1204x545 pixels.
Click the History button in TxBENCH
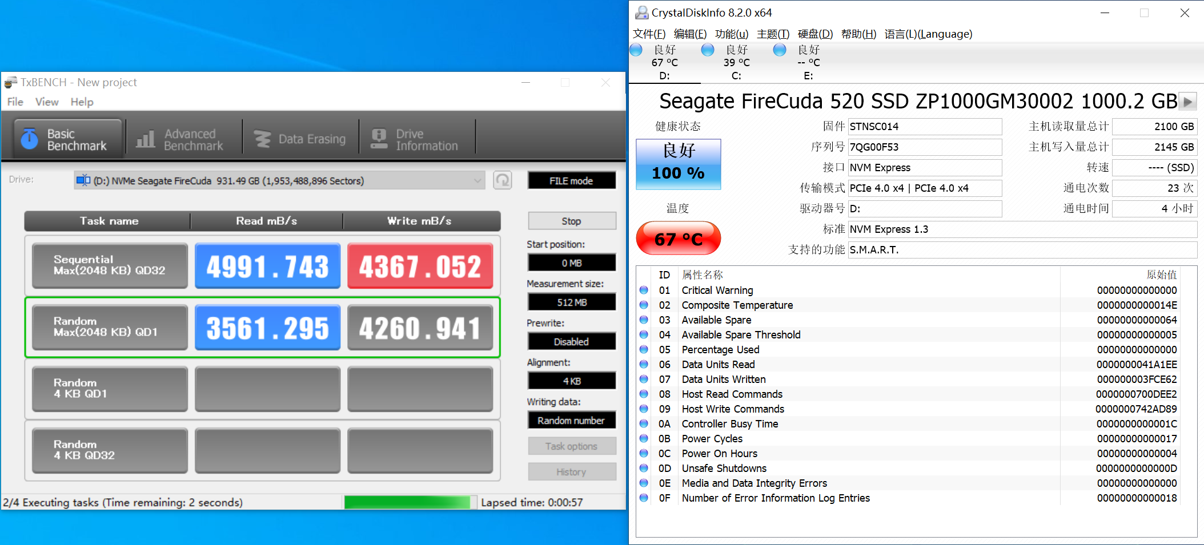point(572,471)
